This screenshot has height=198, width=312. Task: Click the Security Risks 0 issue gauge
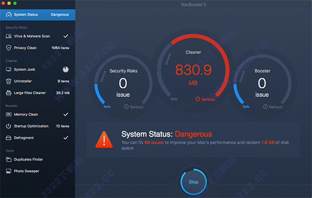click(x=123, y=83)
